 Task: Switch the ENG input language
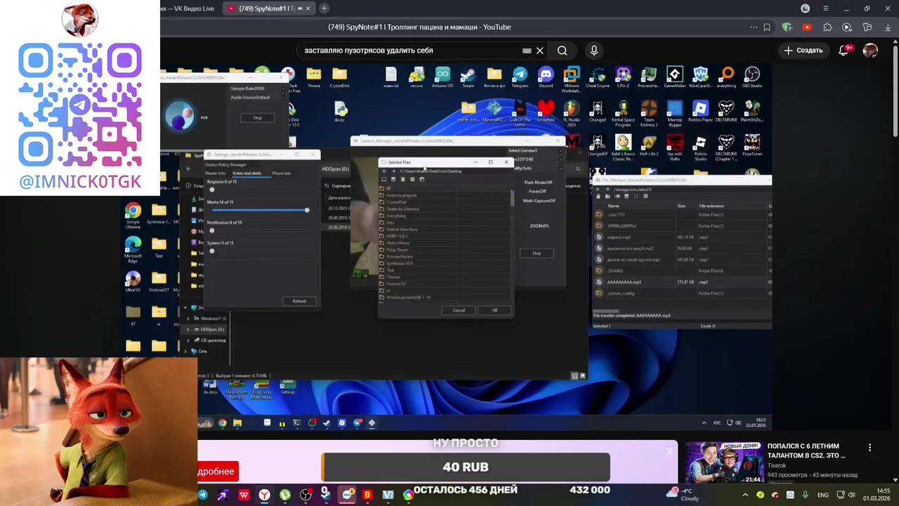822,495
